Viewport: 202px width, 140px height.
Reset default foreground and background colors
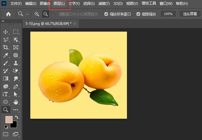(6, 127)
